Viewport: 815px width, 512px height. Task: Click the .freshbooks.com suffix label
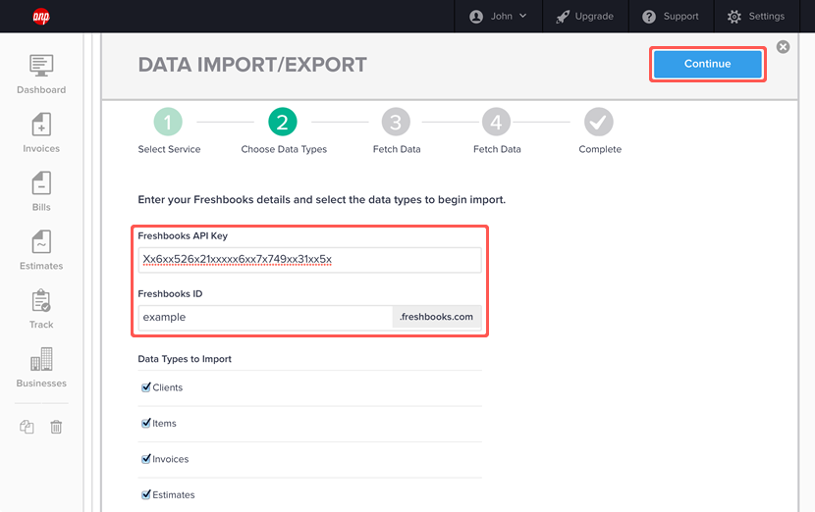(437, 317)
